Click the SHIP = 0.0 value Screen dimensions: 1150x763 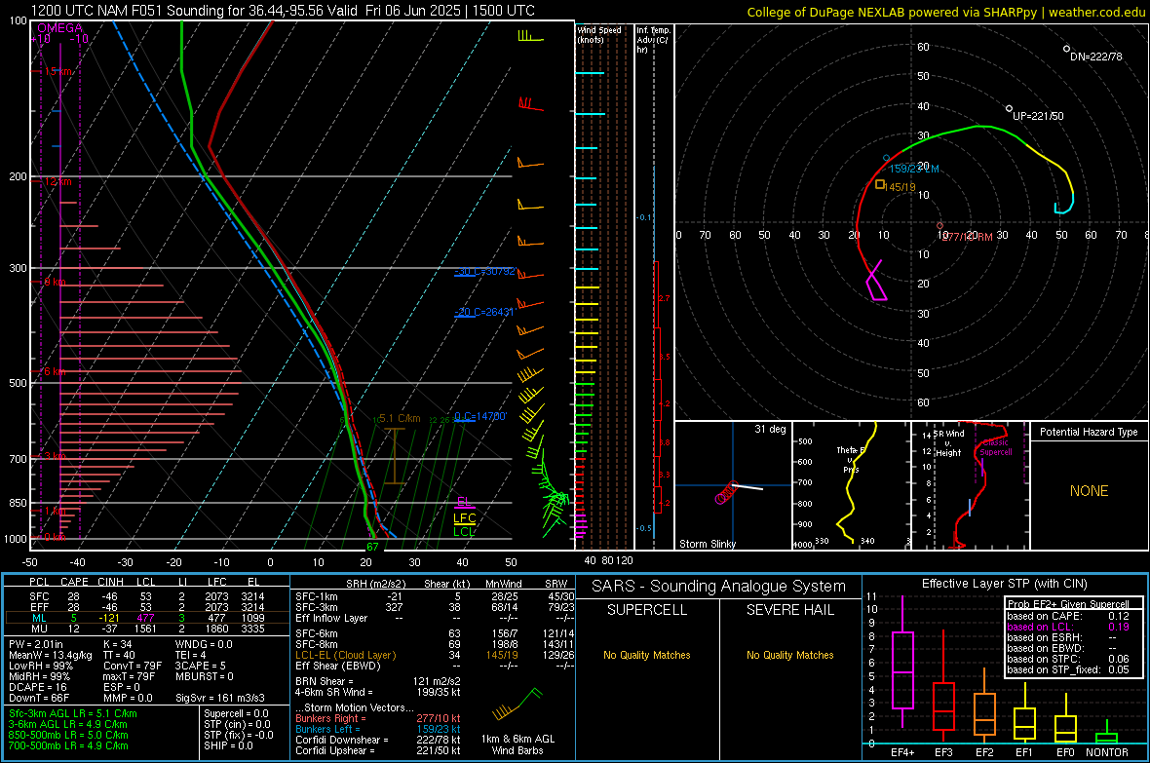click(x=228, y=745)
